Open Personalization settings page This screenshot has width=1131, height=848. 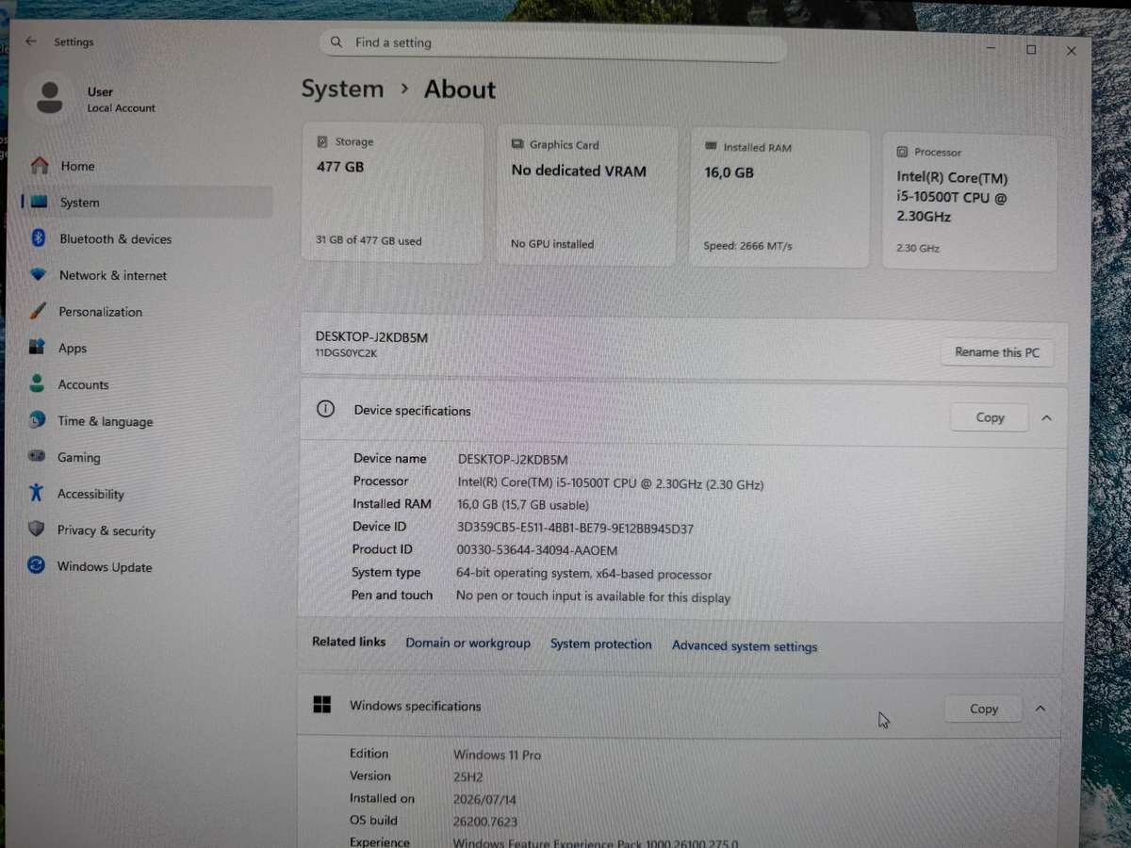[x=100, y=312]
